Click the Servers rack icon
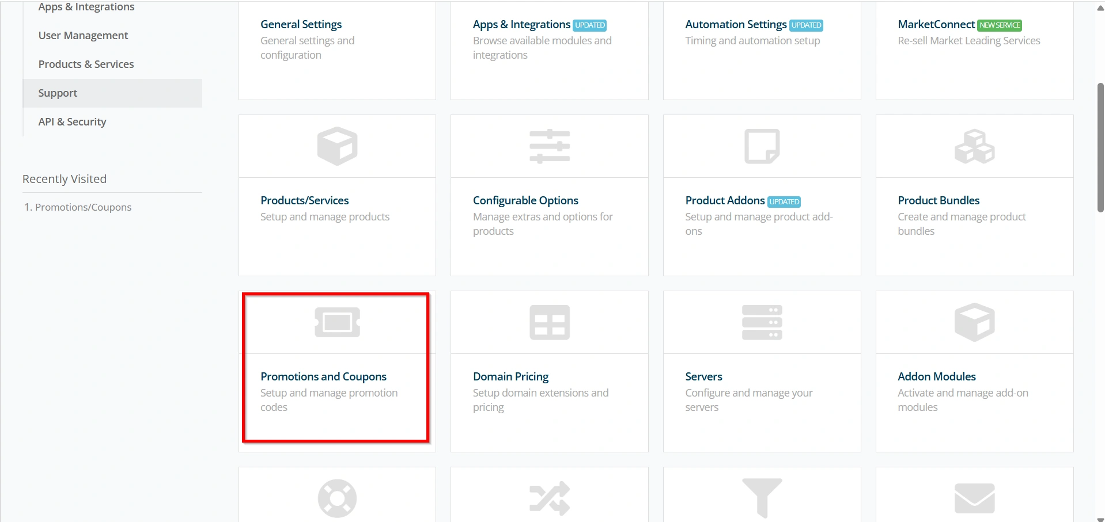Screen dimensions: 1105x522 pos(762,322)
